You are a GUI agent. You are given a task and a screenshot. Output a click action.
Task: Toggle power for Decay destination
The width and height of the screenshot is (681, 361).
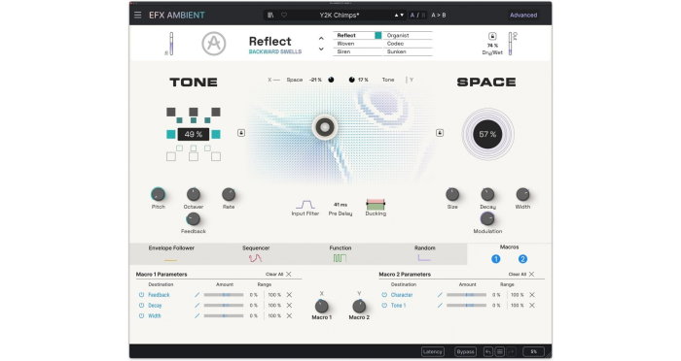(x=142, y=306)
